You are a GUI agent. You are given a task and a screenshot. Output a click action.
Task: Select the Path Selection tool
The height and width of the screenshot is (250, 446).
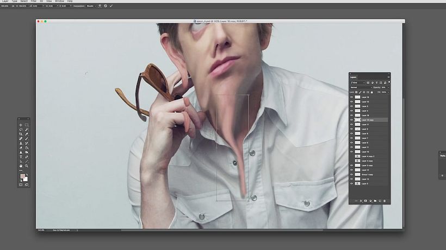21,161
